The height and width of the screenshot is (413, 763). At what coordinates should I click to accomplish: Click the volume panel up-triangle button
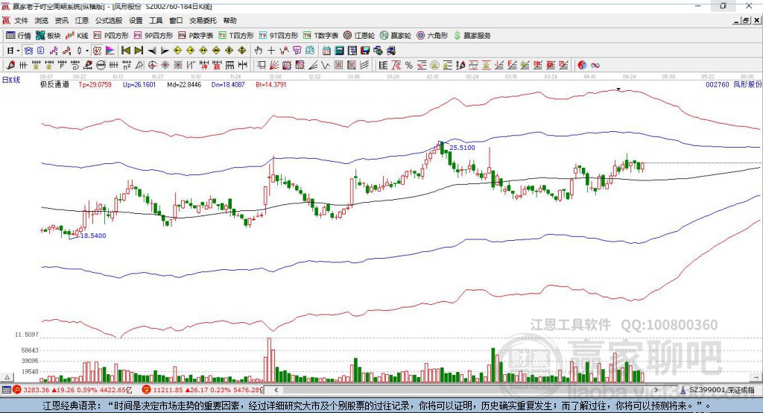7,377
